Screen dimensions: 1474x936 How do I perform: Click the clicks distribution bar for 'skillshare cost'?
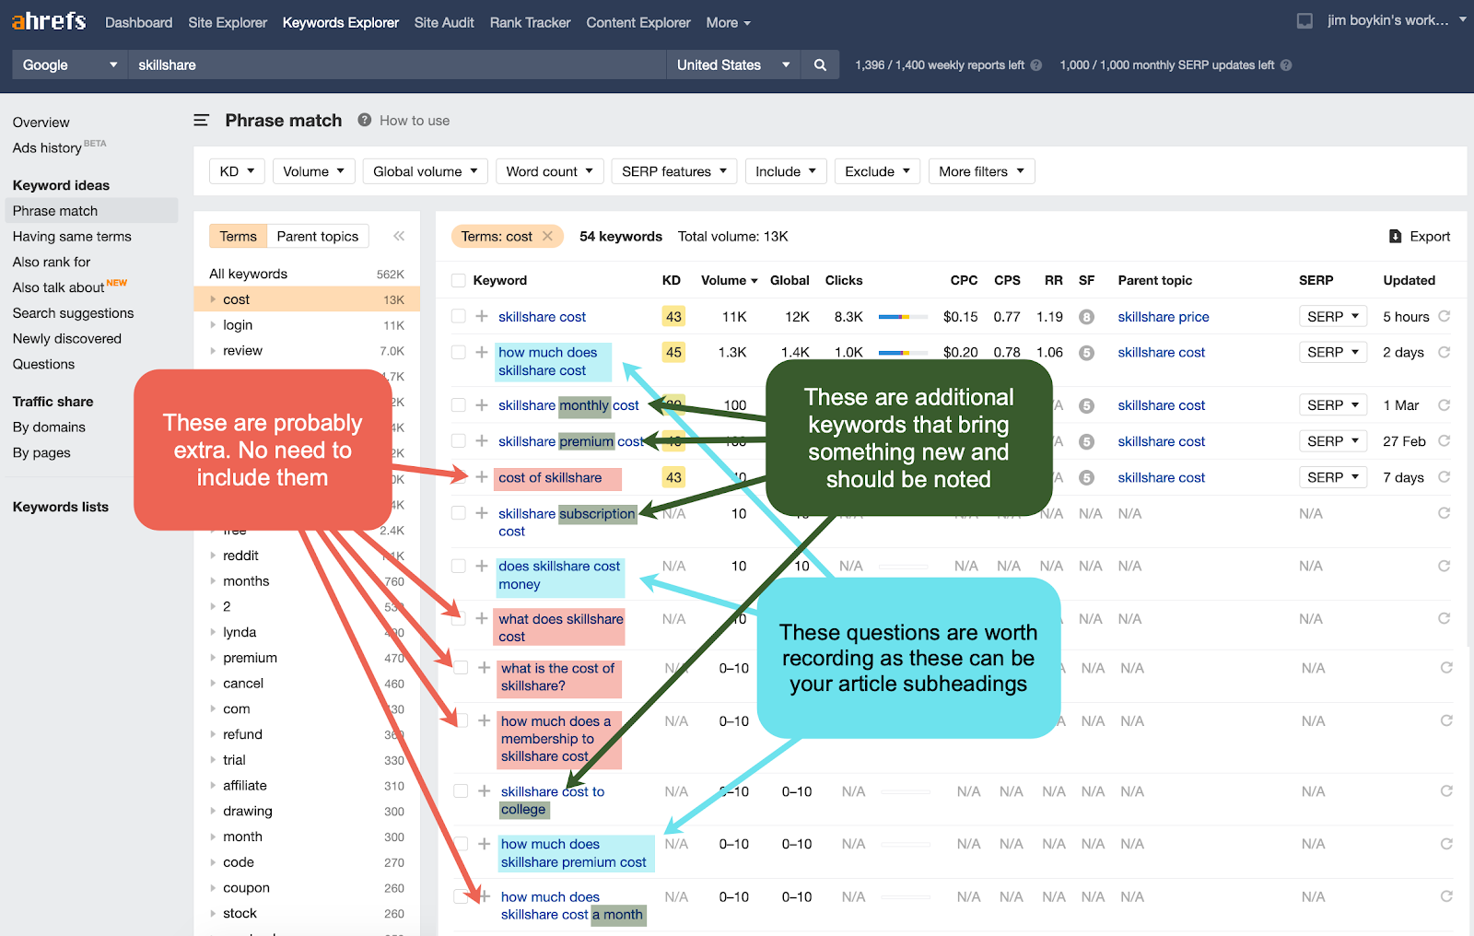click(x=904, y=317)
